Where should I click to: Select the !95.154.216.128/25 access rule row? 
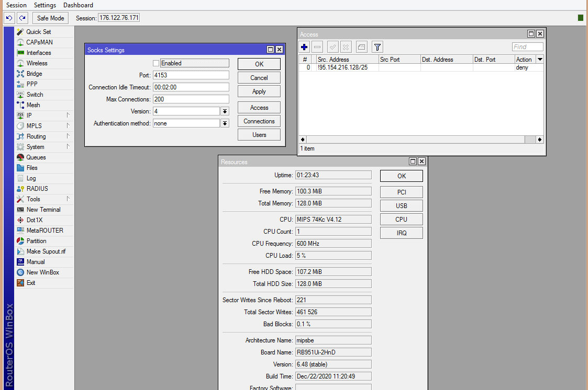[421, 67]
